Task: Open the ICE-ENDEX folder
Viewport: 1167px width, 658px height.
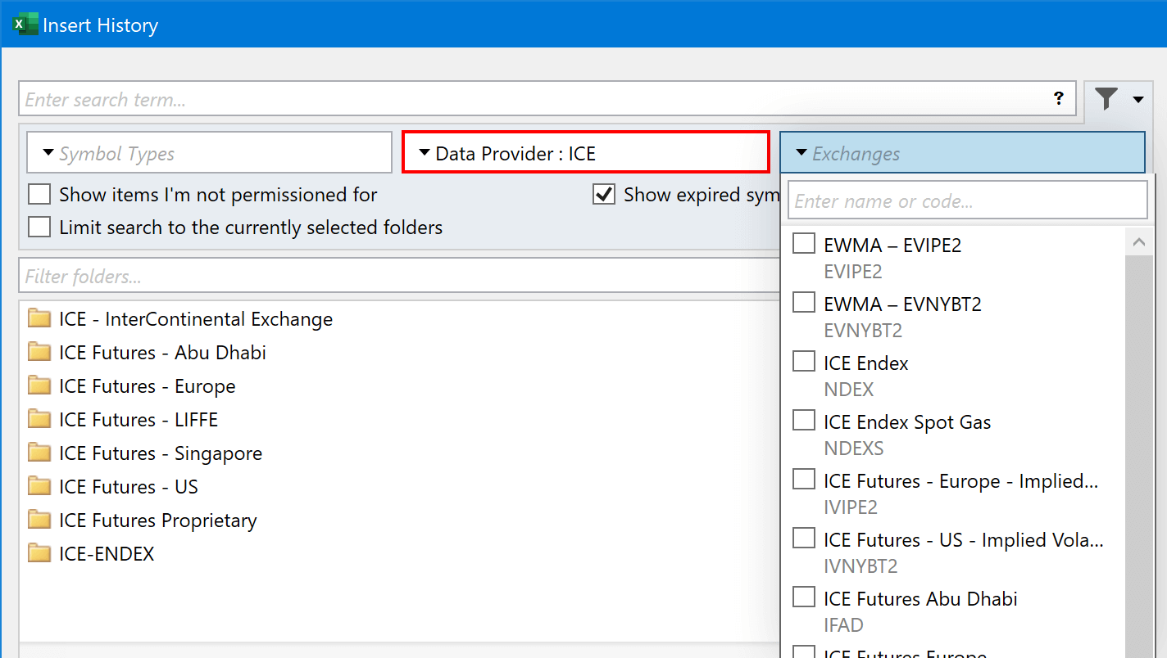Action: click(x=107, y=554)
